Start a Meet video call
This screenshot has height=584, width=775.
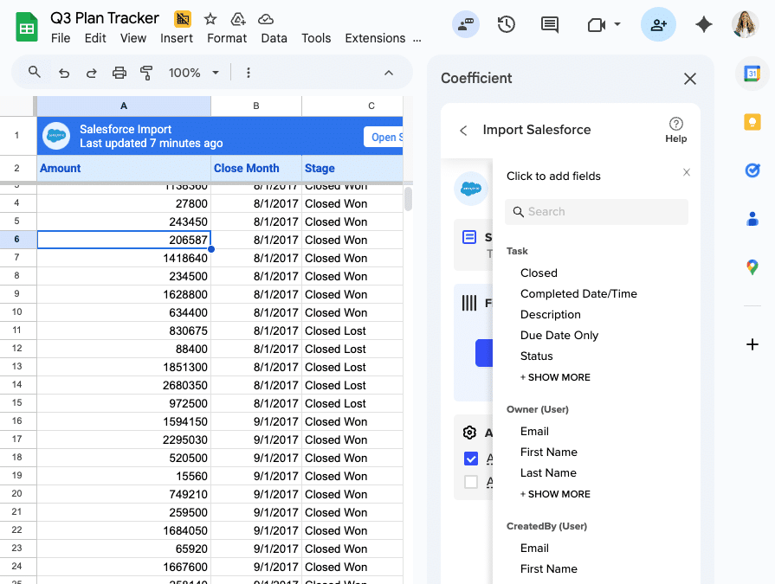[x=596, y=25]
